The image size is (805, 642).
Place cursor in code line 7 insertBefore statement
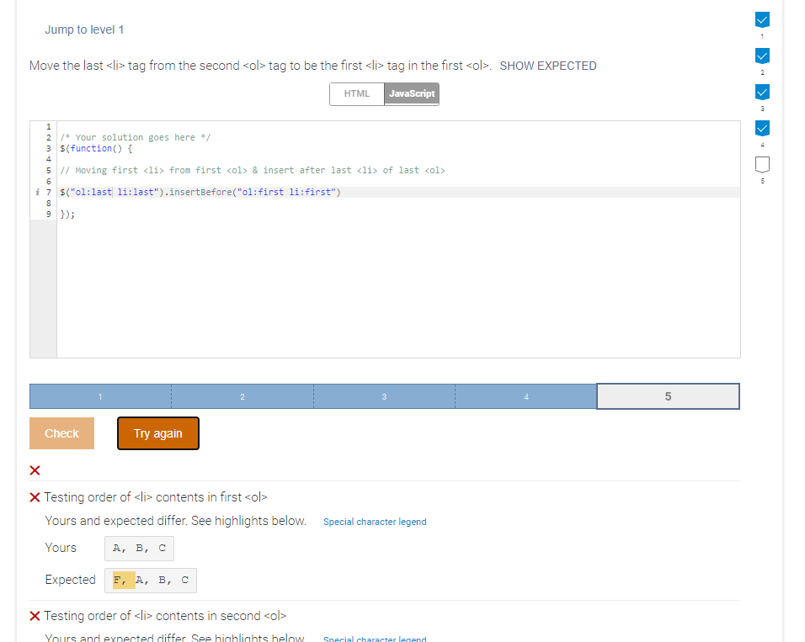tap(200, 192)
